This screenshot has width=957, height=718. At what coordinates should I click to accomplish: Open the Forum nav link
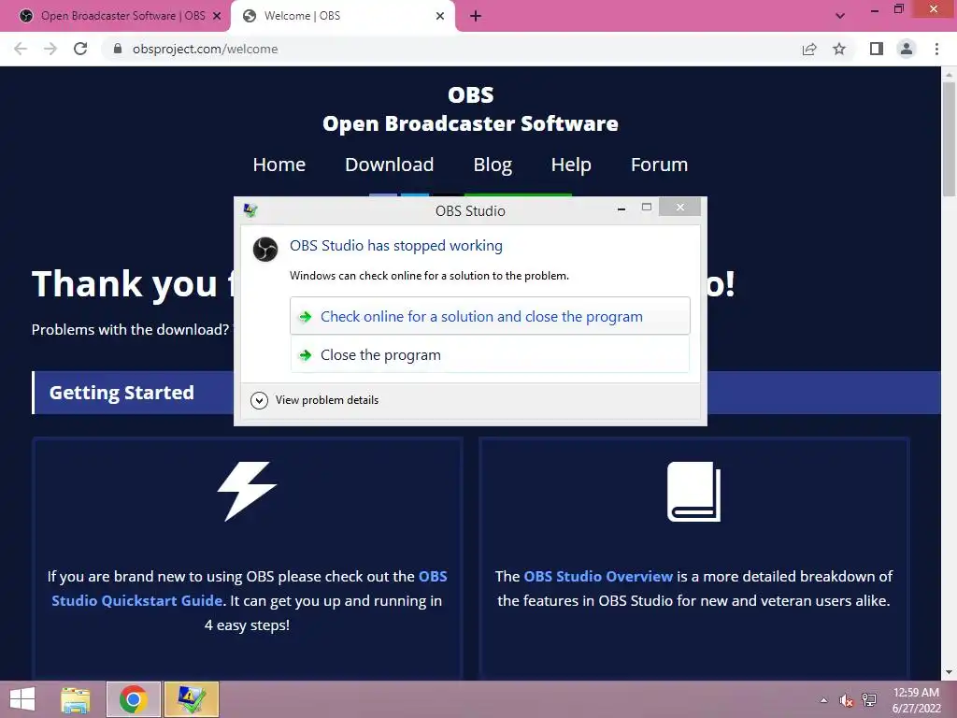point(659,165)
